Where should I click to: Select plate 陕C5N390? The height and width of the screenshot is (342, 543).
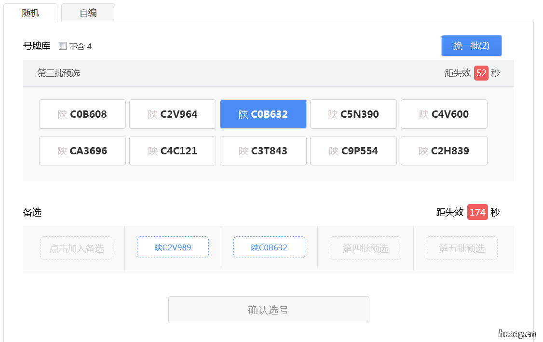click(x=353, y=114)
